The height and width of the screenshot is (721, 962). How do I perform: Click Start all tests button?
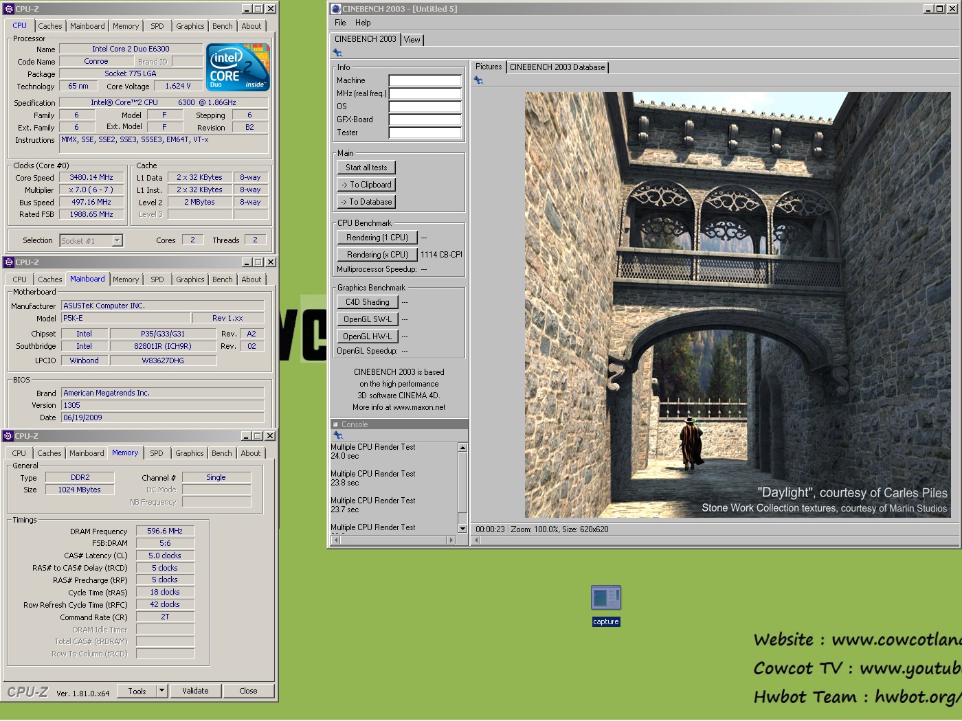(366, 168)
